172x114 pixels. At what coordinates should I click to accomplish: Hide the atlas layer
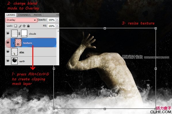pos(8,52)
